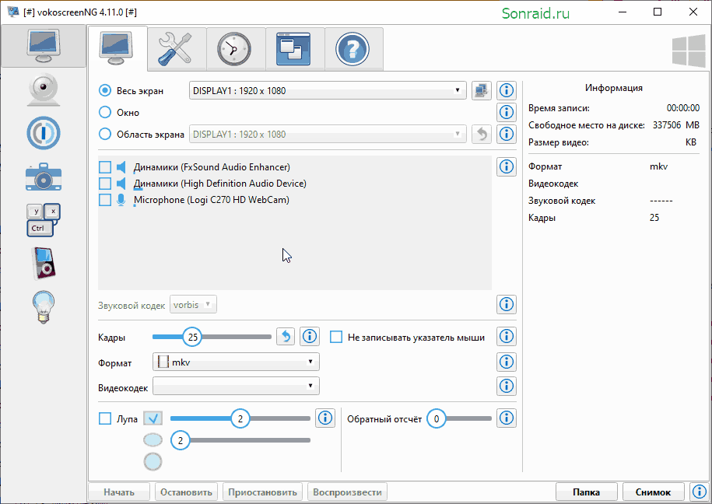Select the ellipse magnifier shape button
Image resolution: width=712 pixels, height=504 pixels.
(x=153, y=440)
